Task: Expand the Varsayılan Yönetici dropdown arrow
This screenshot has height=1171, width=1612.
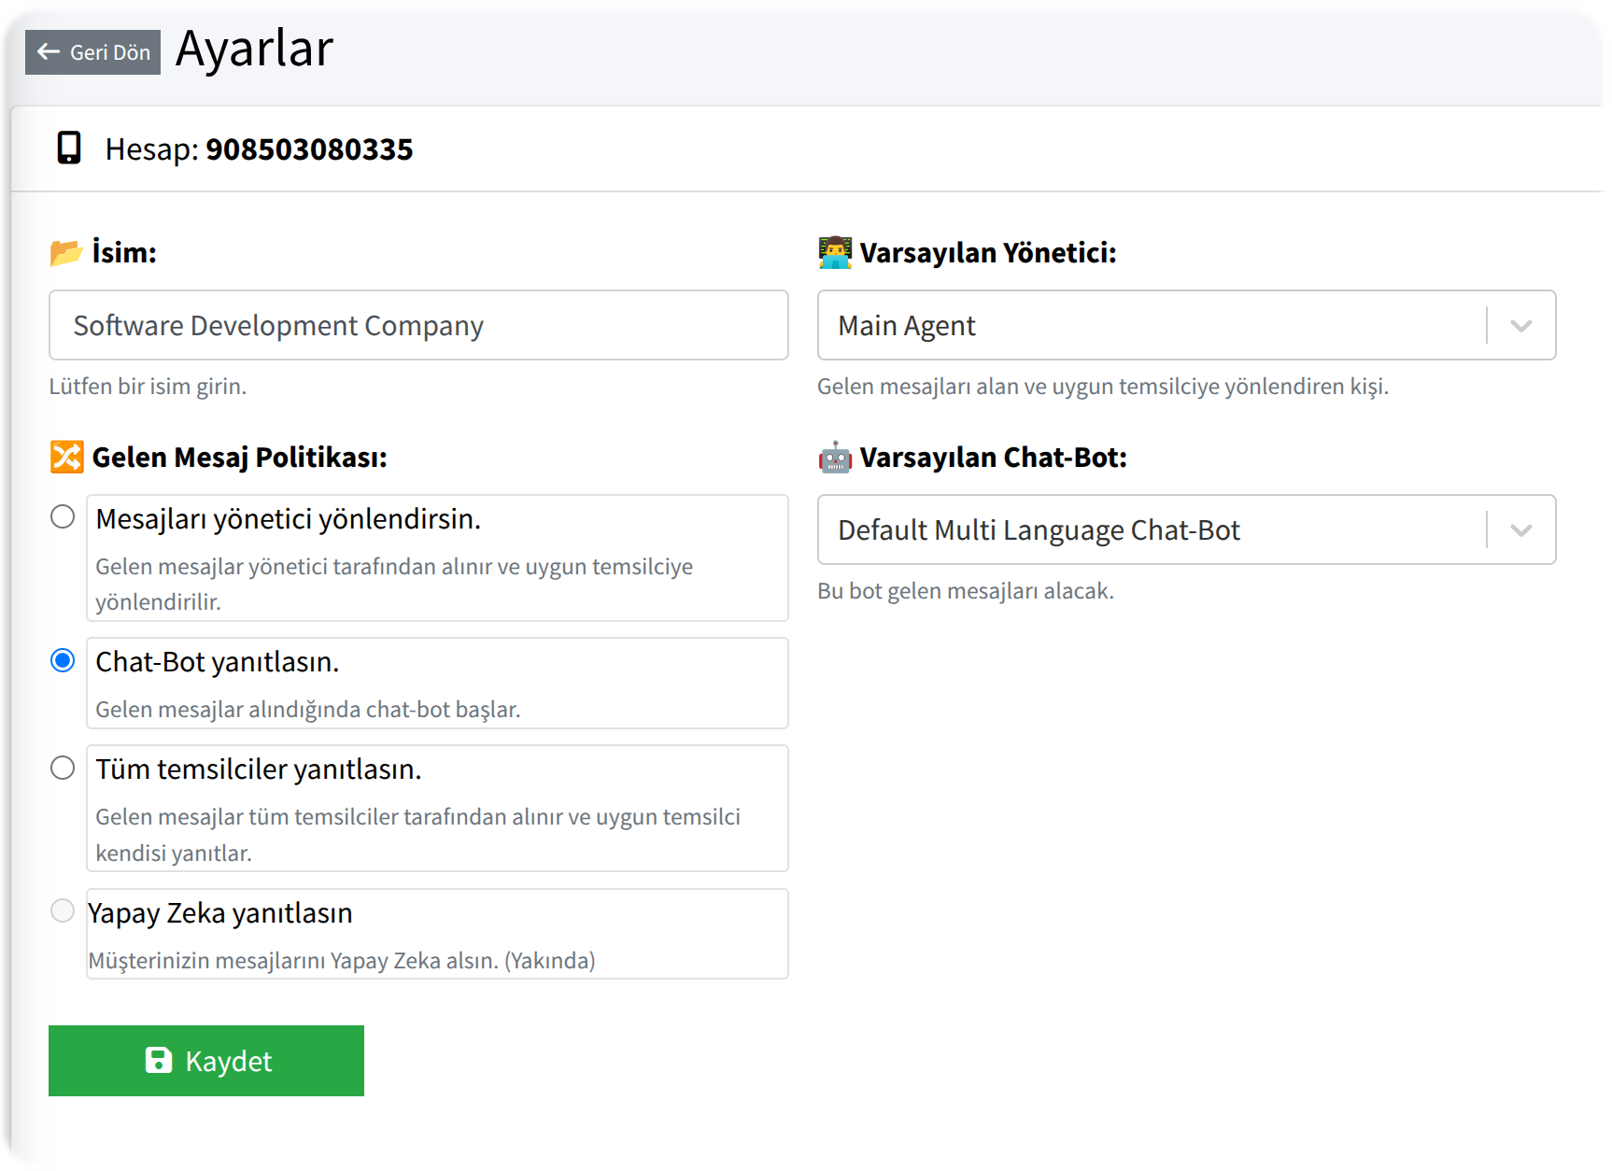Action: (x=1521, y=326)
